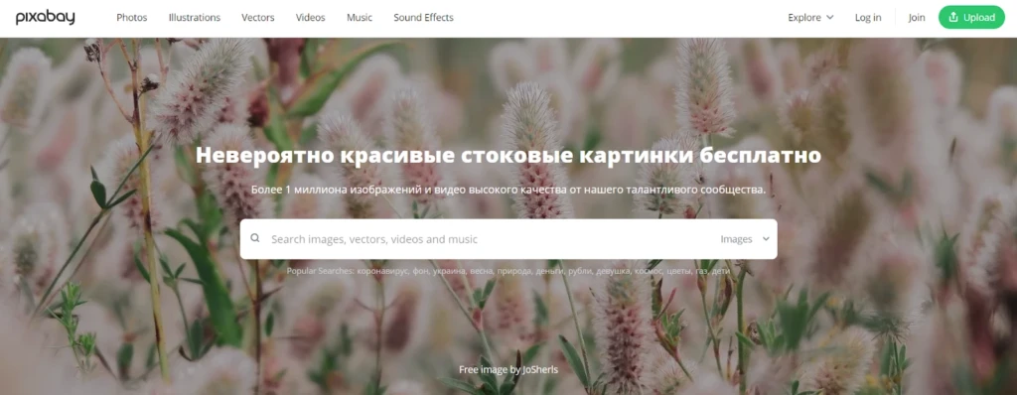Click the Join link
Viewport: 1017px width, 395px height.
[x=917, y=18]
